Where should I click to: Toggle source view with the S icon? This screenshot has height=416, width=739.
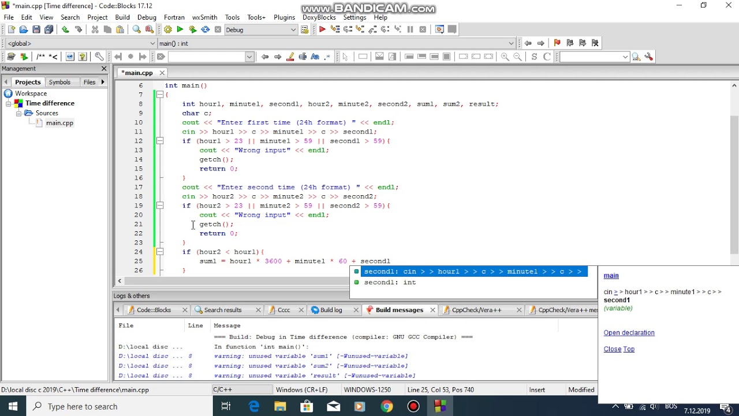point(534,57)
